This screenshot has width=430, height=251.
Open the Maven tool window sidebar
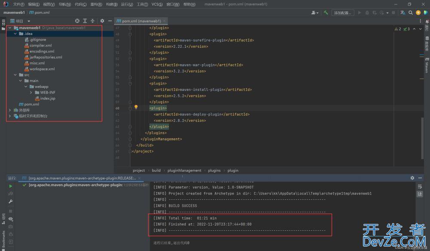pos(427,65)
